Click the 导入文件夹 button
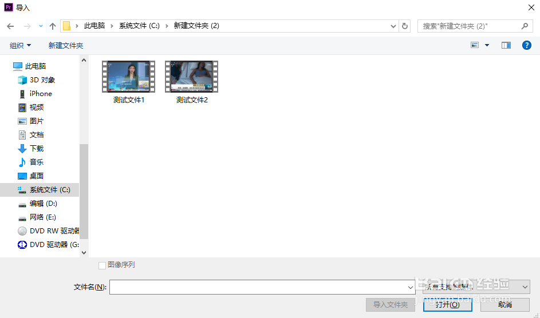This screenshot has height=318, width=540. (391, 305)
